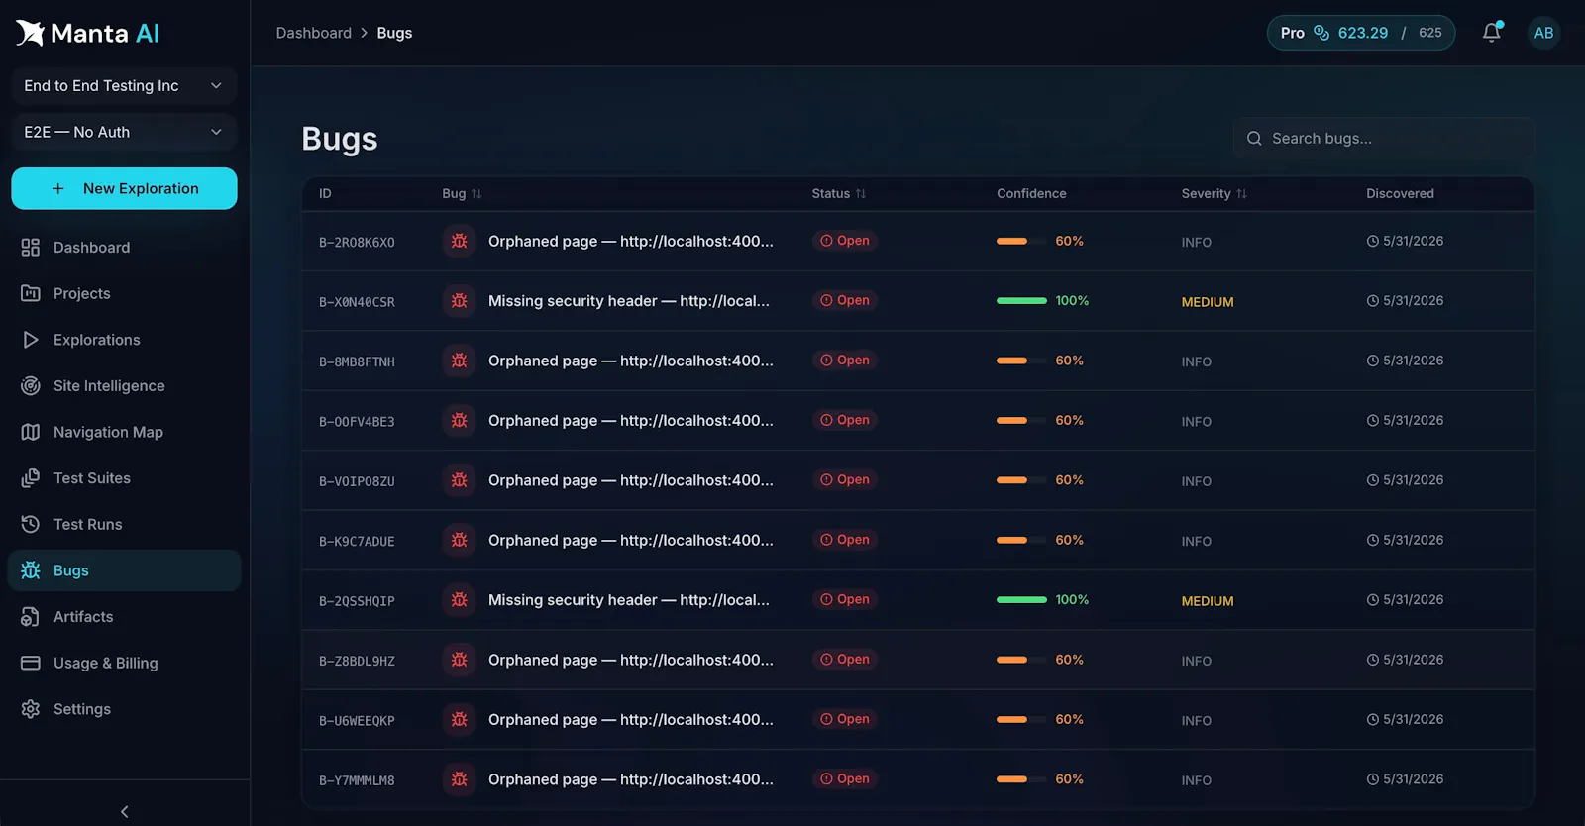Viewport: 1585px width, 826px height.
Task: Collapse the sidebar with the chevron arrow
Action: (125, 811)
